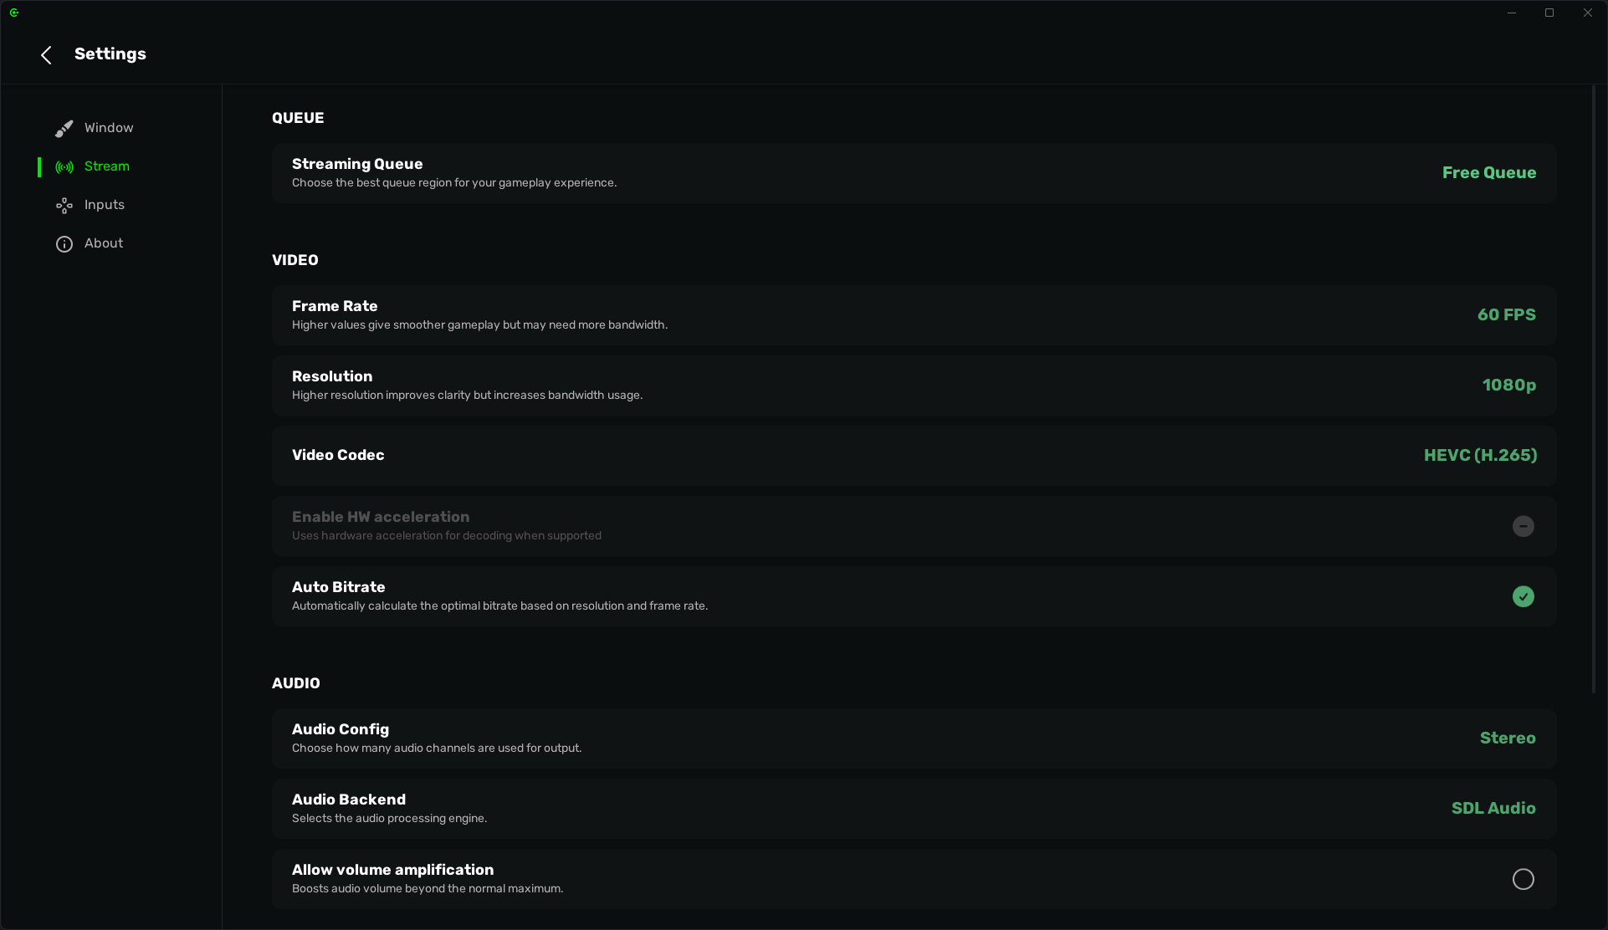The image size is (1608, 930).
Task: Click the Free Queue streaming queue option
Action: pos(1488,173)
